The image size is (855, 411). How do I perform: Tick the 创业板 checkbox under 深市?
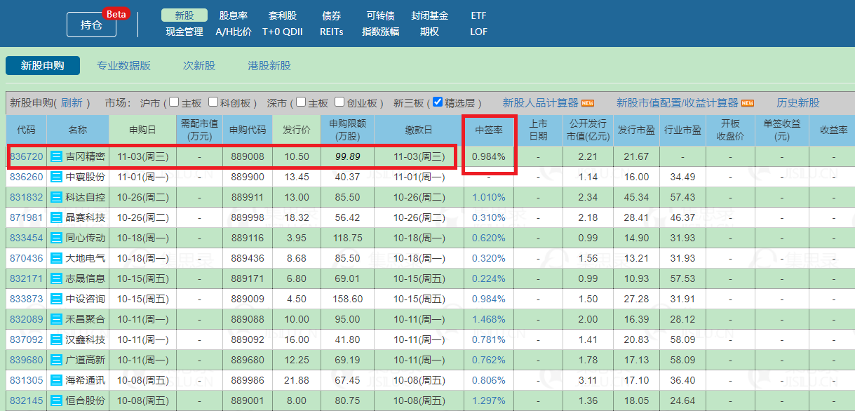(x=339, y=102)
